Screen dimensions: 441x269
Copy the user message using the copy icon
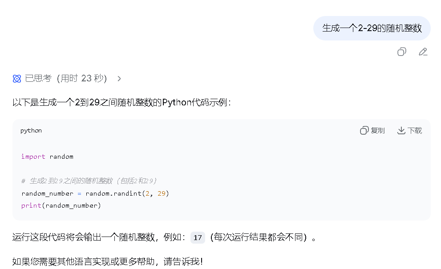tap(402, 52)
